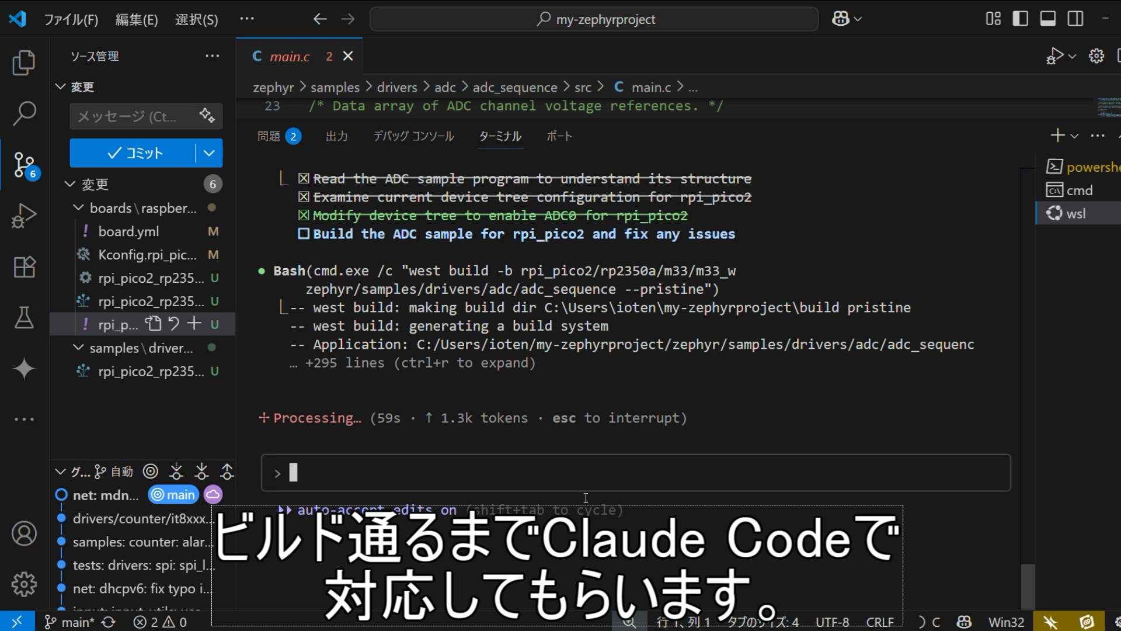The image size is (1121, 631).
Task: Open file icon on rpi_p... row
Action: pos(153,324)
